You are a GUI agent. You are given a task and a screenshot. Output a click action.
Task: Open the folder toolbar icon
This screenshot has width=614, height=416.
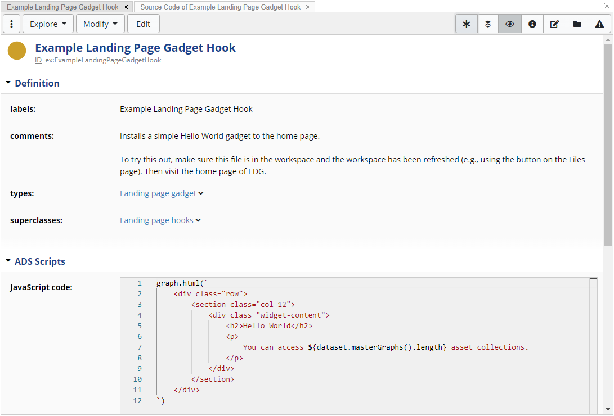point(576,24)
